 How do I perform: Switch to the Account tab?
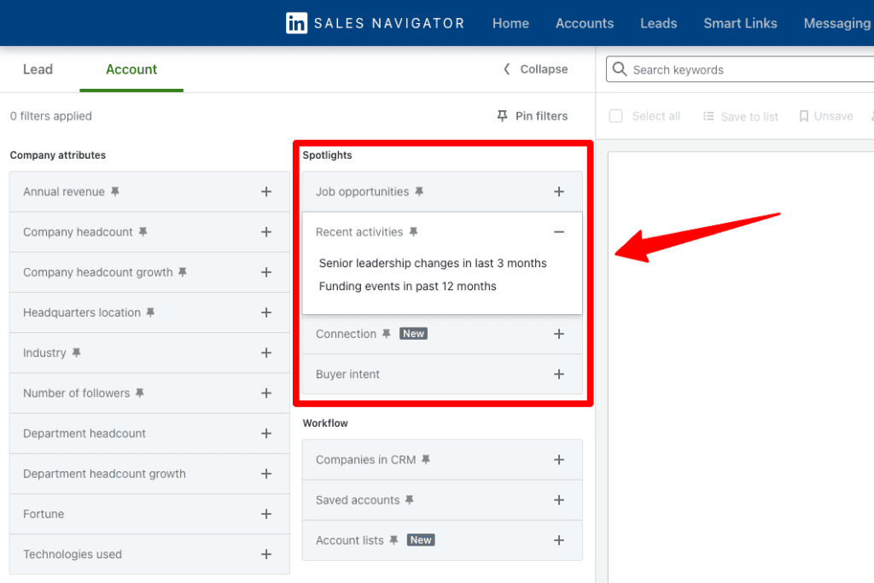click(x=131, y=69)
